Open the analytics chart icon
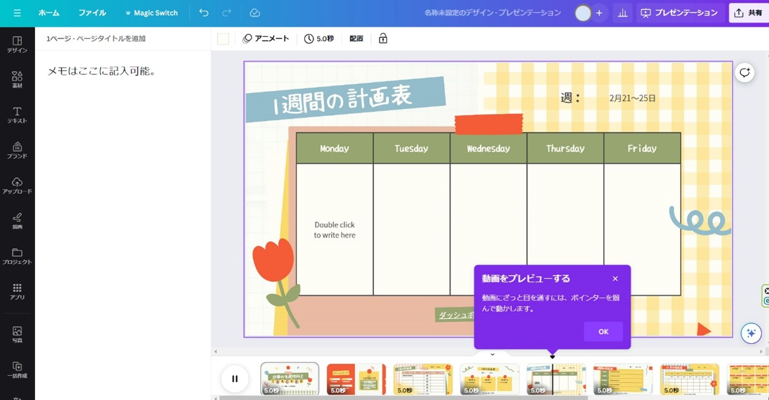This screenshot has width=769, height=400. (x=623, y=13)
